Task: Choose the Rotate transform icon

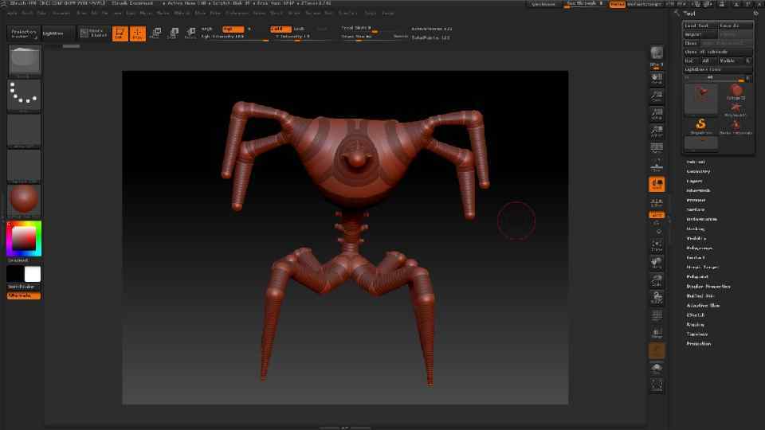Action: (x=190, y=33)
